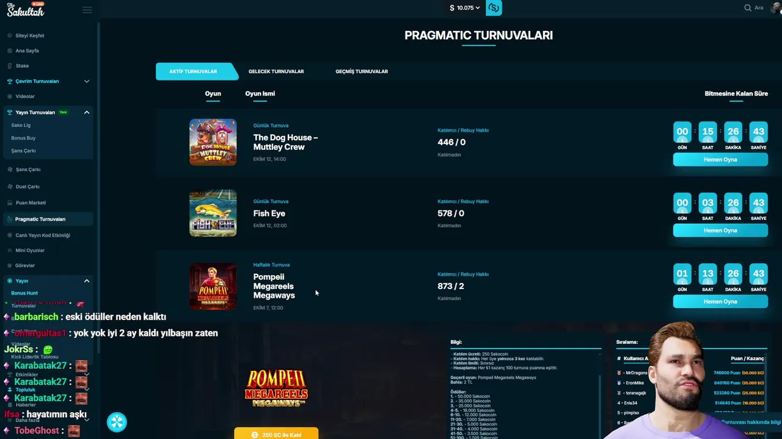The height and width of the screenshot is (439, 782).
Task: Click Enis34 in the leaderboard
Action: pos(631,403)
